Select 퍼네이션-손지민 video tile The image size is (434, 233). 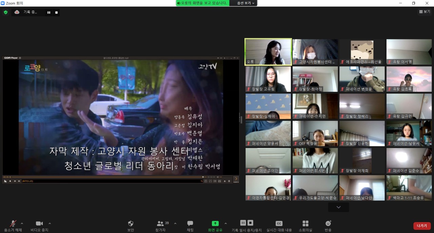point(315,106)
